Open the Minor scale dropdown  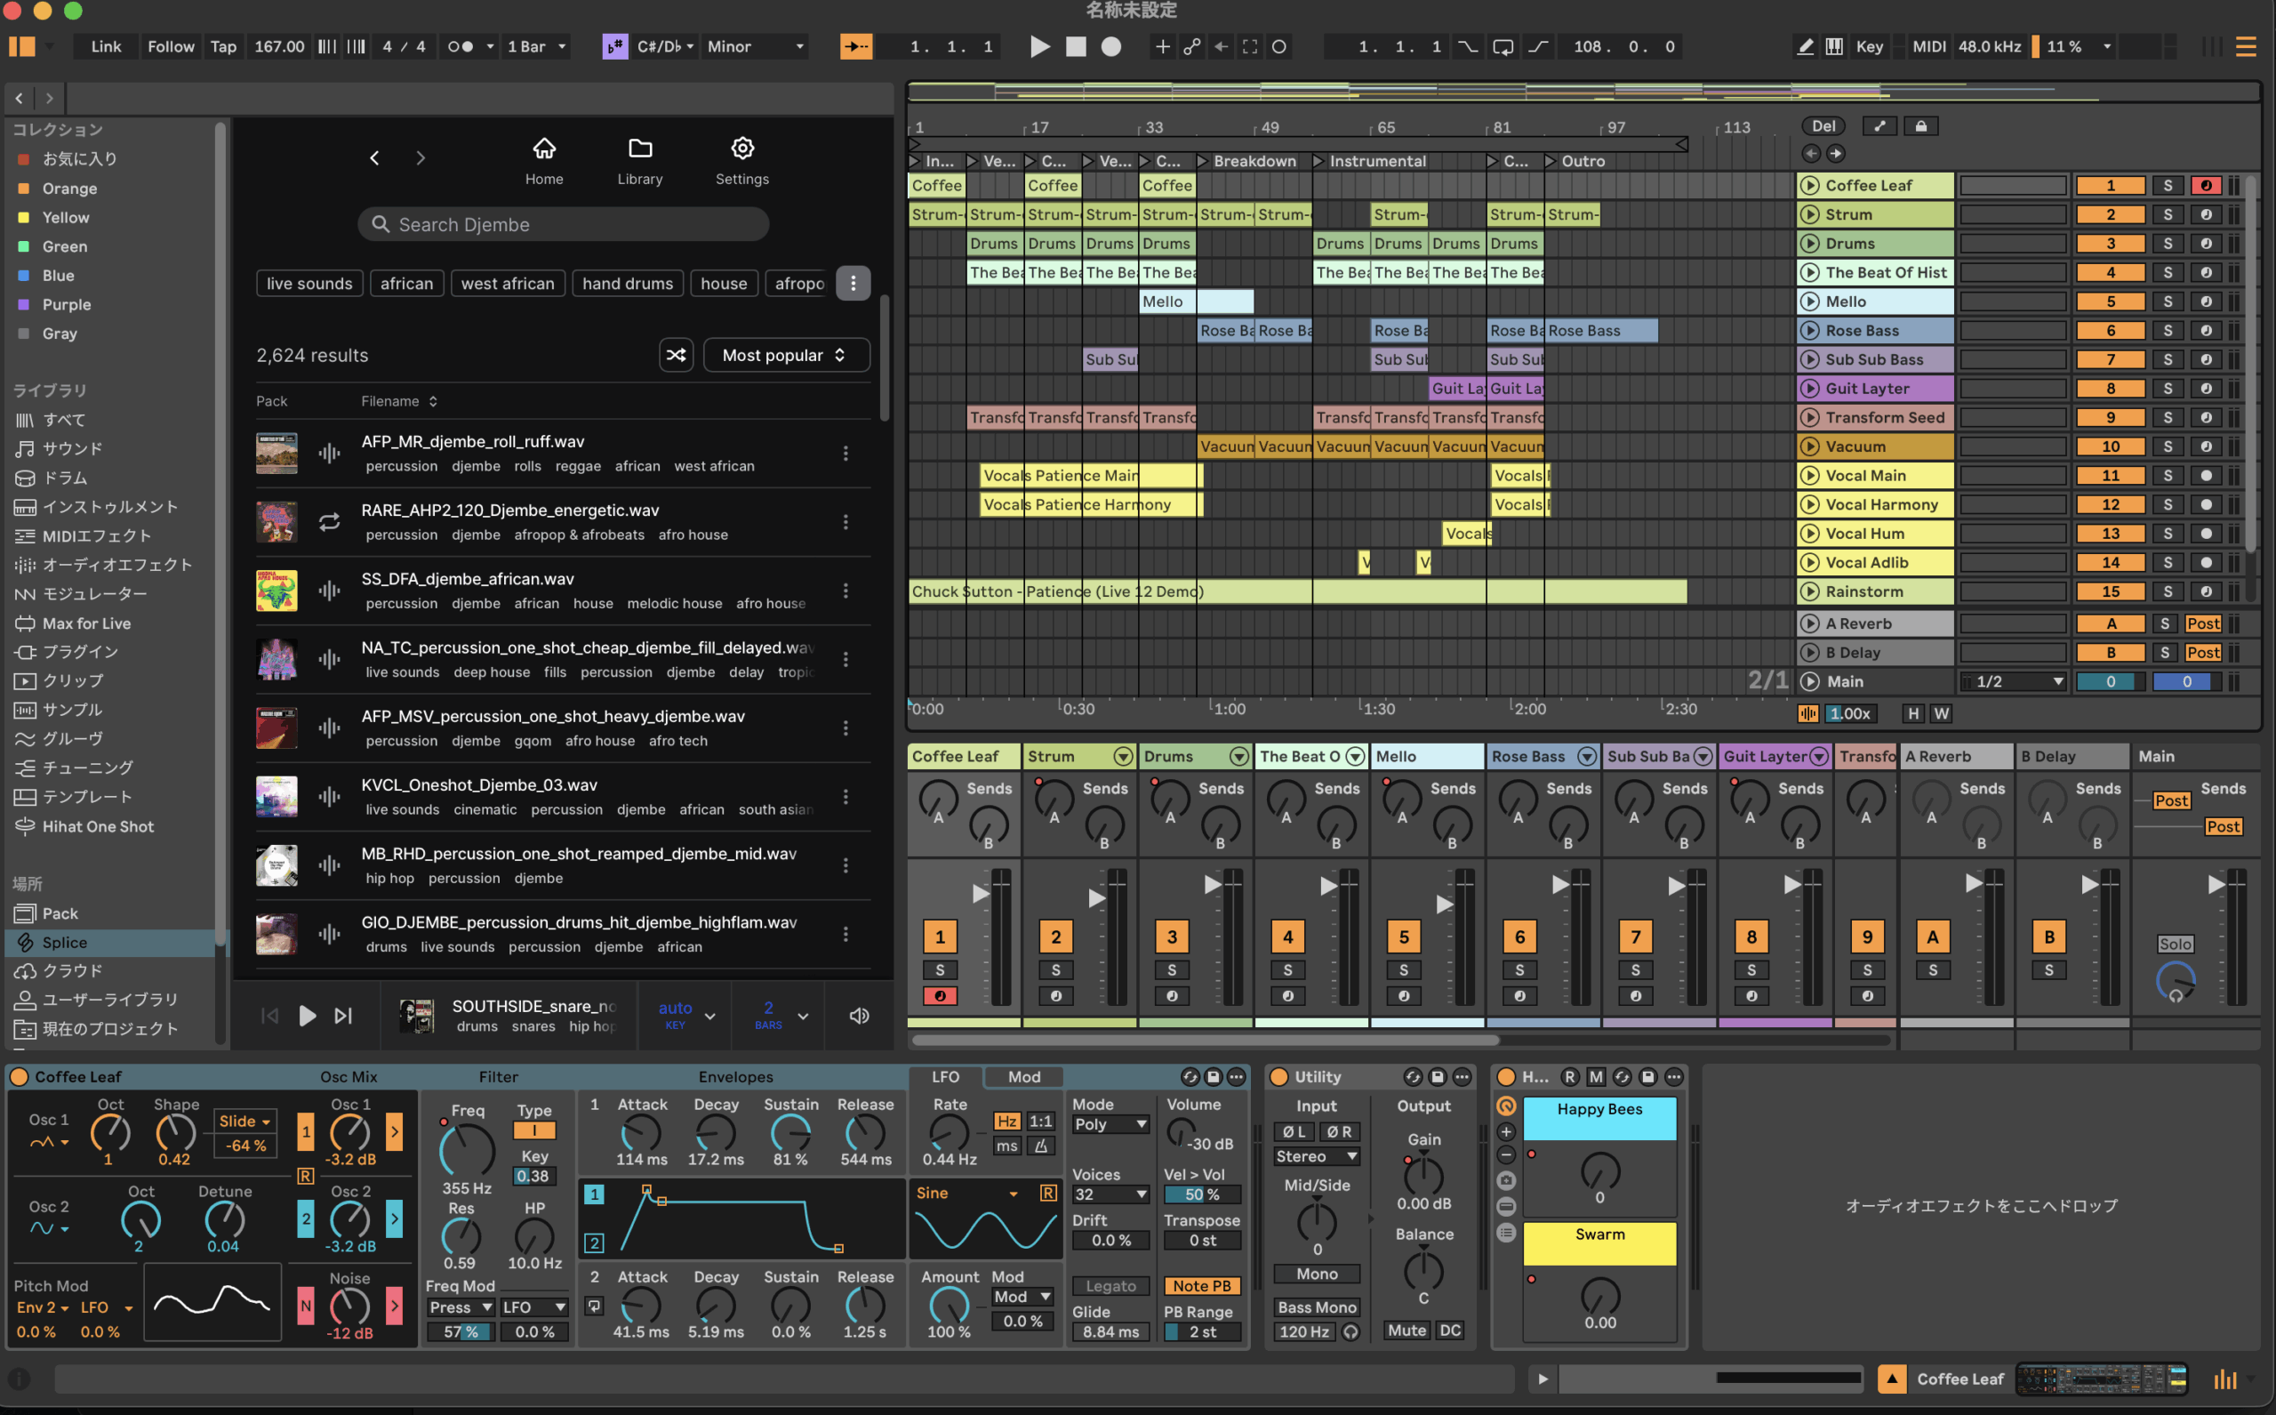click(755, 47)
